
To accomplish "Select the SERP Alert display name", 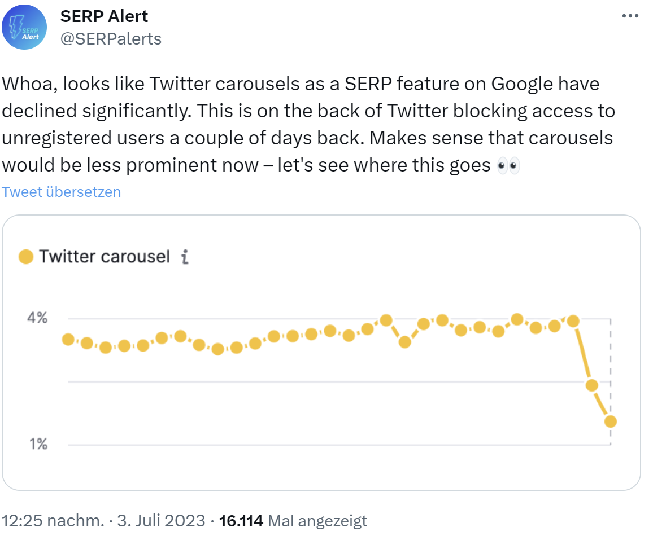I will point(104,16).
